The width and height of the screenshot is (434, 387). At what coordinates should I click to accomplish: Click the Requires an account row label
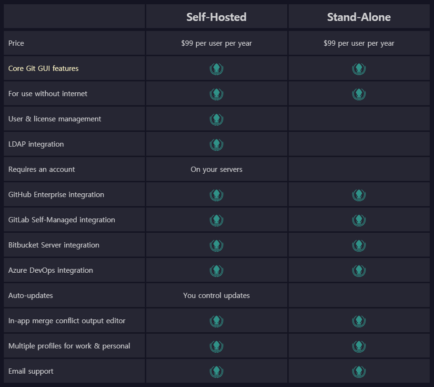(x=41, y=169)
